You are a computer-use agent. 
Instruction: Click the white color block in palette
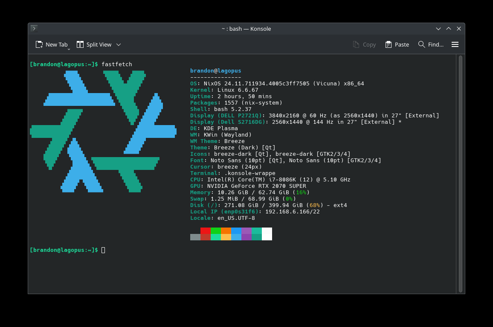pyautogui.click(x=267, y=234)
